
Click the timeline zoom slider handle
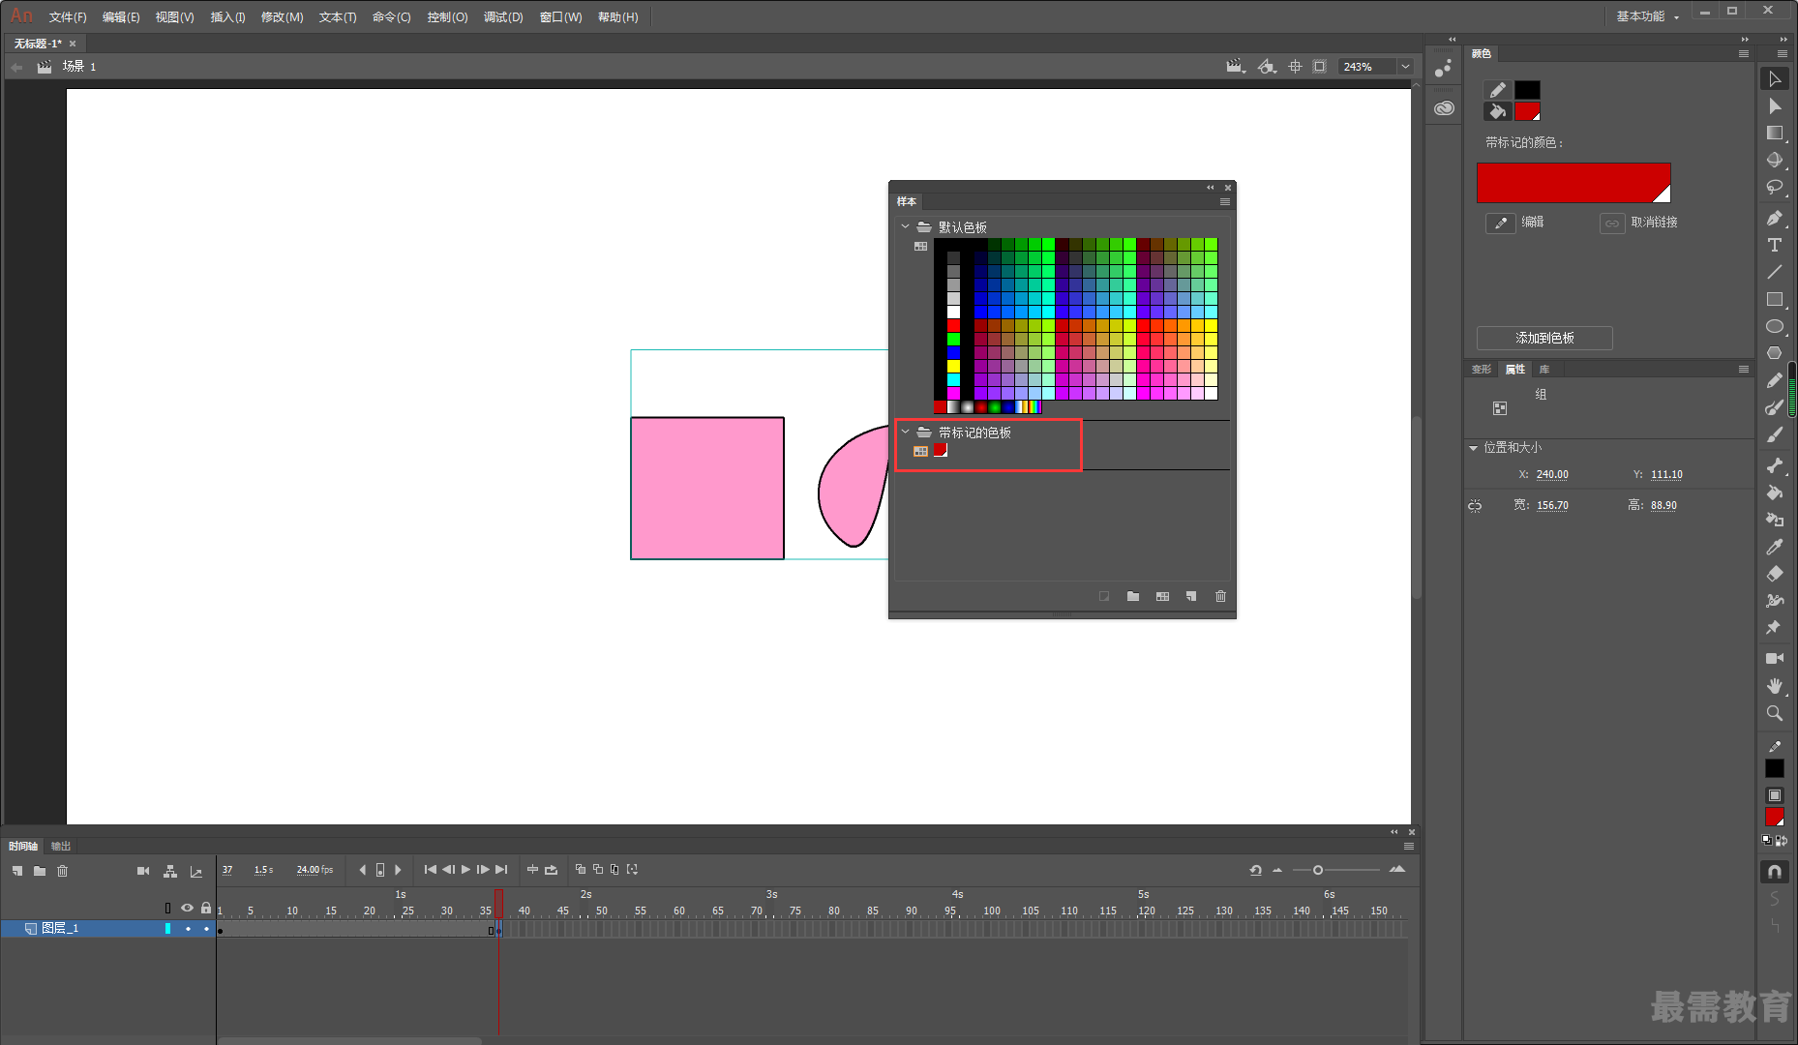point(1318,870)
